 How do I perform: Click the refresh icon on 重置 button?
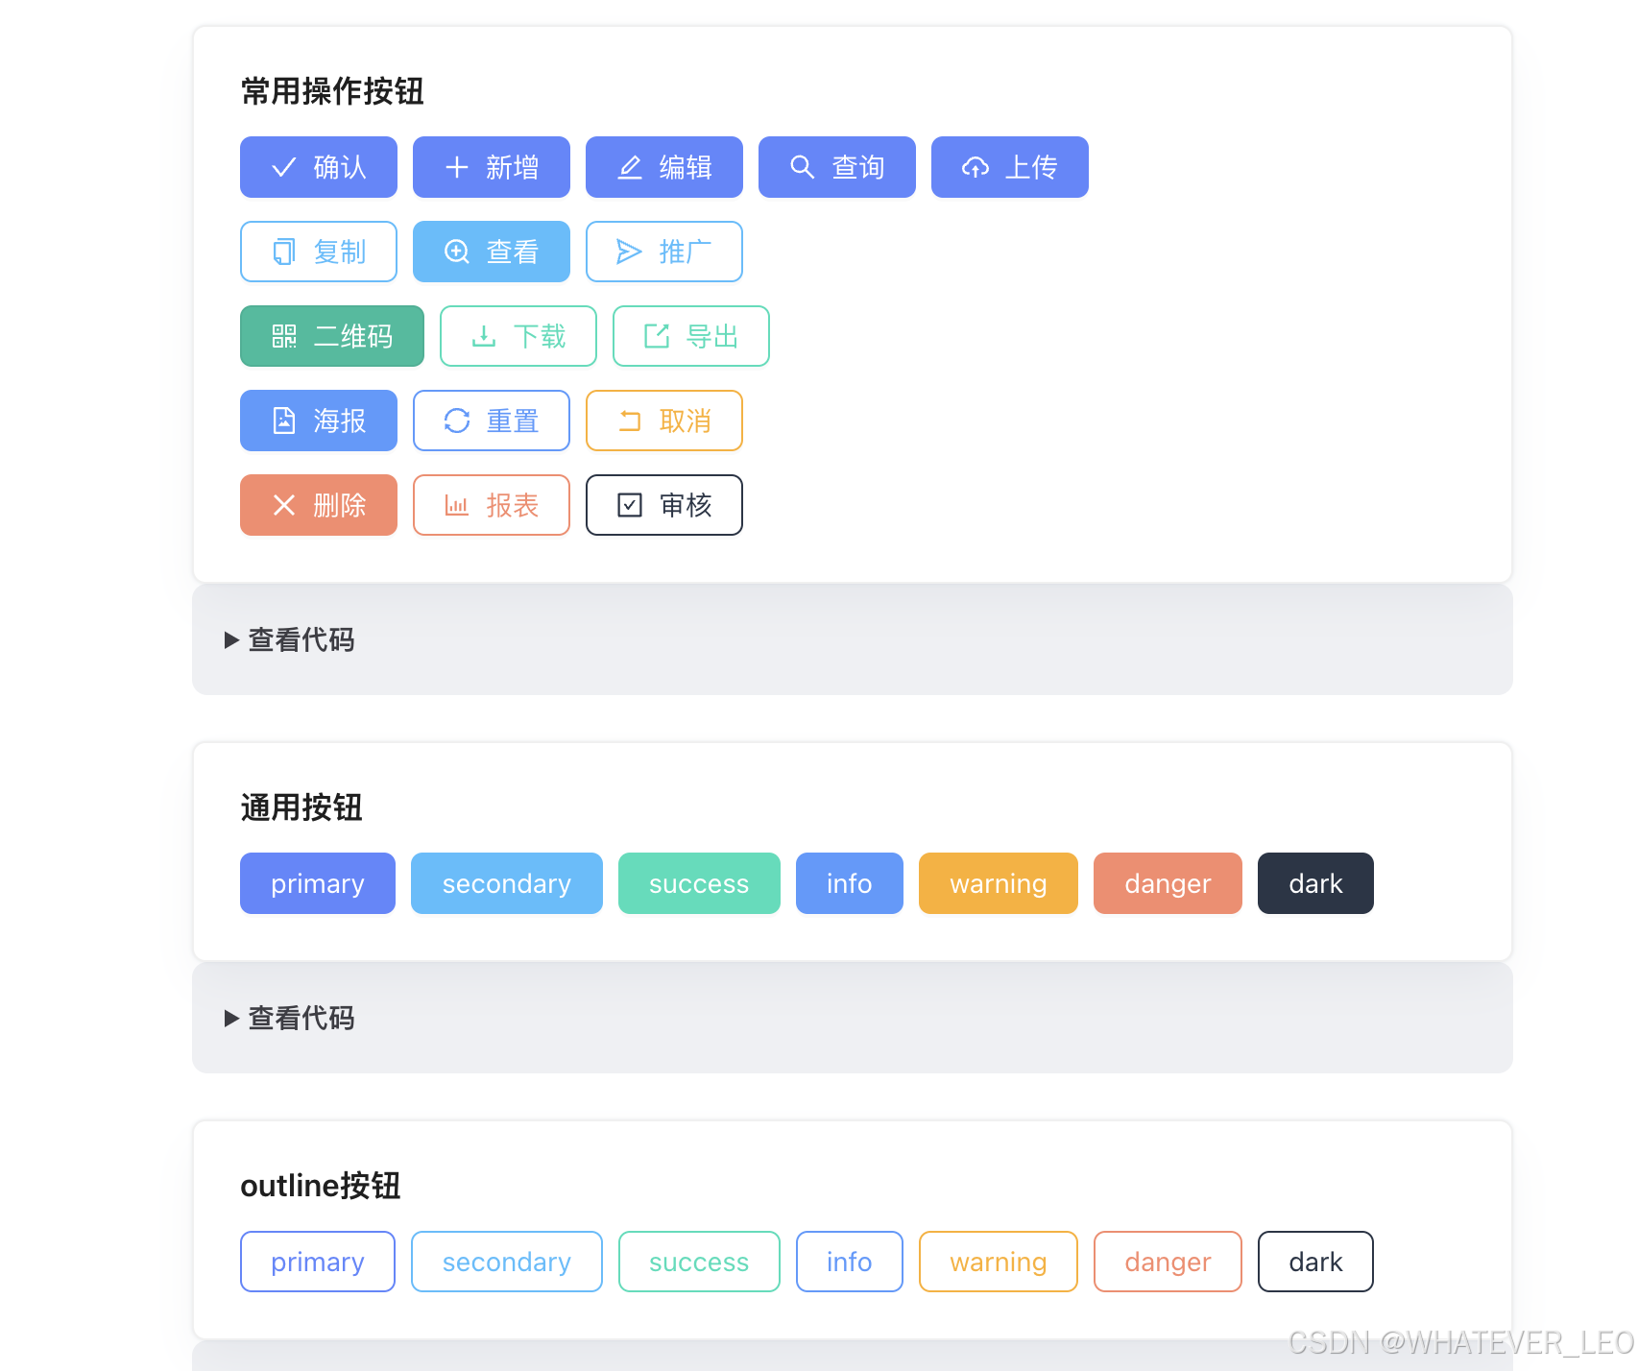tap(457, 421)
